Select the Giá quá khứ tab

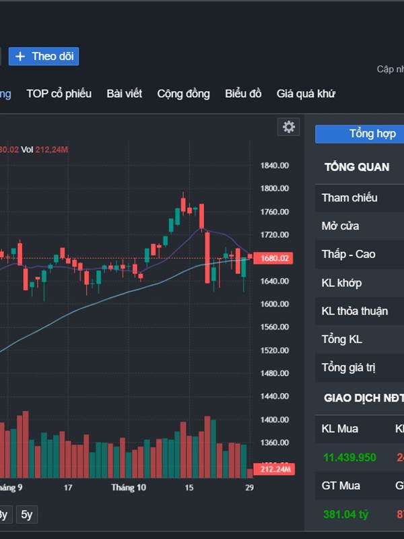[x=306, y=94]
